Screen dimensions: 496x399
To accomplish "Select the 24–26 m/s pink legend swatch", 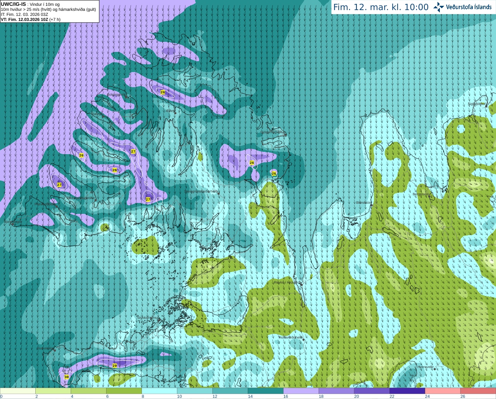I will pyautogui.click(x=443, y=391).
